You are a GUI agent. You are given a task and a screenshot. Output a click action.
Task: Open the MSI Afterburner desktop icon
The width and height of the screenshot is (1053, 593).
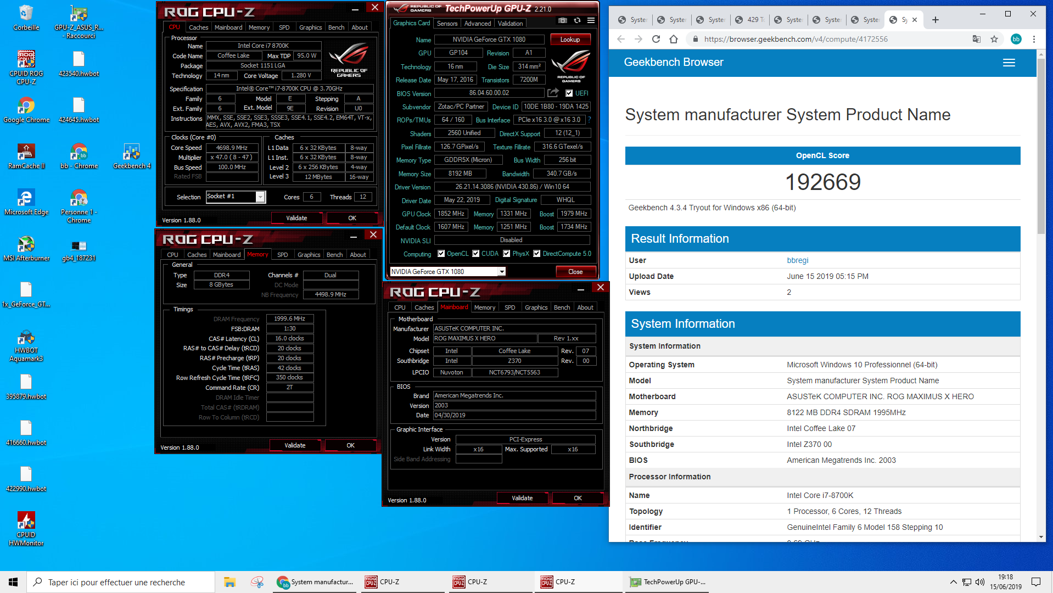pyautogui.click(x=26, y=249)
